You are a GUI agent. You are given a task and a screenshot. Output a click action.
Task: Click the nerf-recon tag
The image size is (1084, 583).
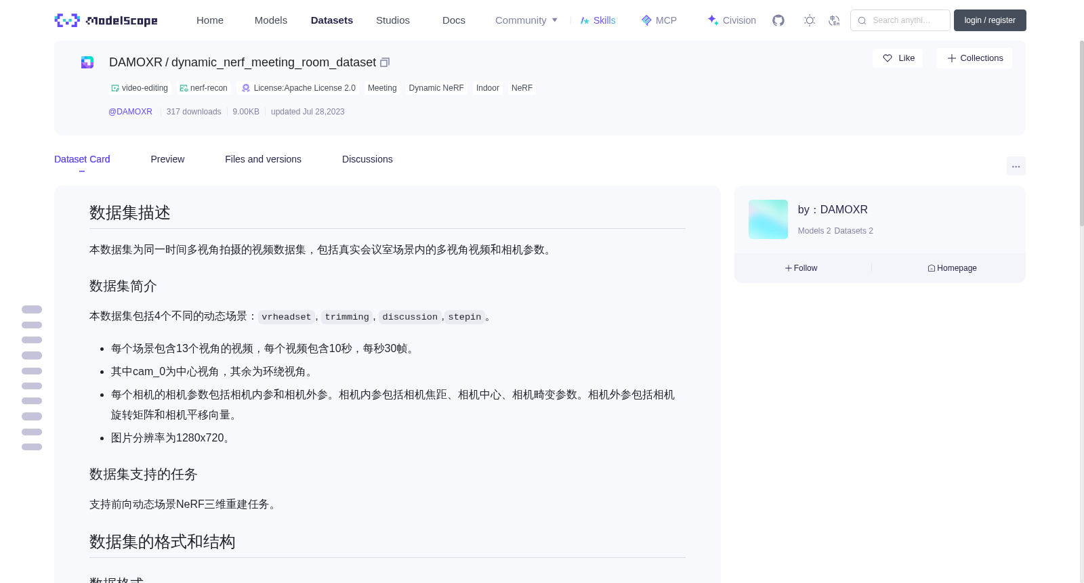(203, 88)
